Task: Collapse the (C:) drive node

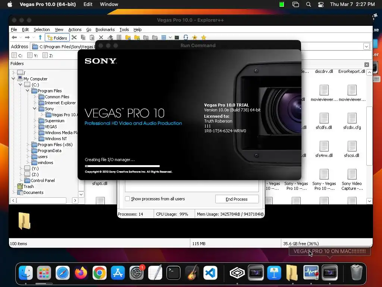Action: (x=21, y=84)
